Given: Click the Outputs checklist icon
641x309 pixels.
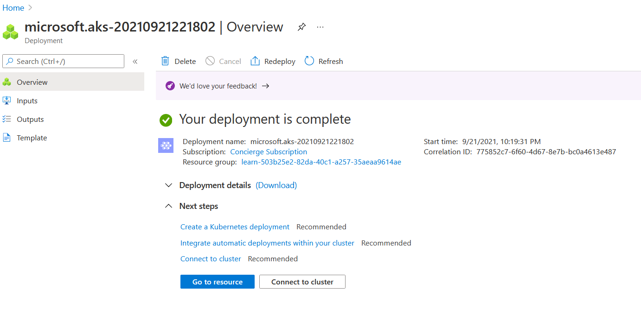Looking at the screenshot, I should (7, 119).
